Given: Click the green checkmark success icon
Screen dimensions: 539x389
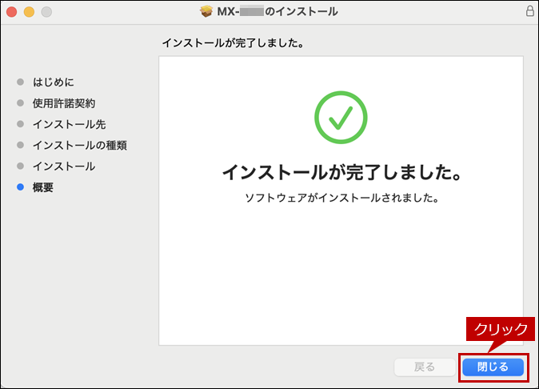Looking at the screenshot, I should coord(341,118).
